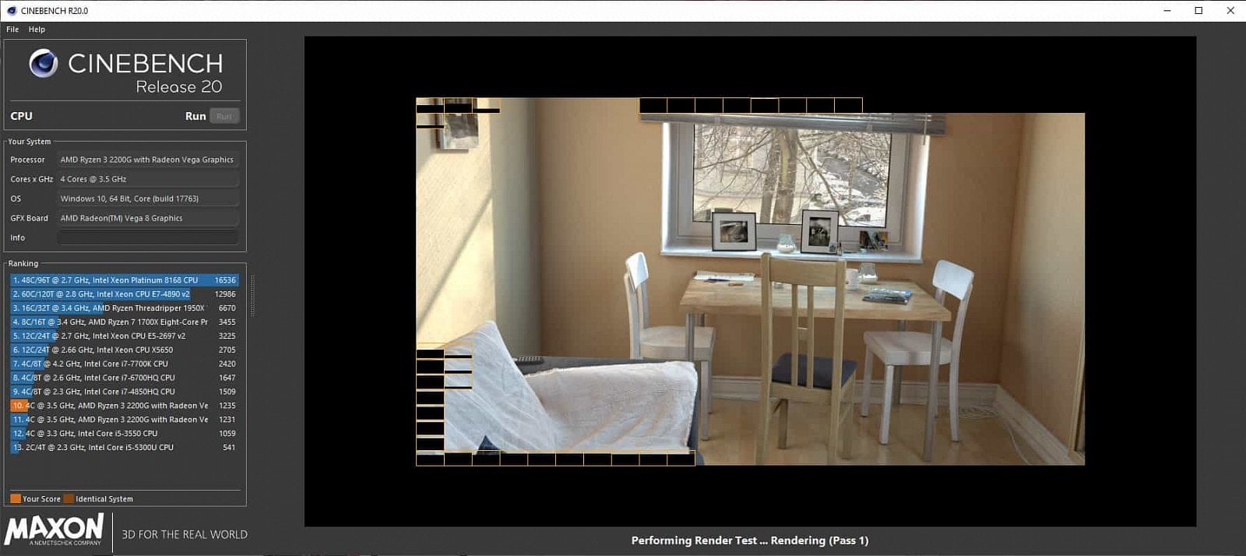Open the Help menu
Viewport: 1246px width, 556px height.
(37, 30)
